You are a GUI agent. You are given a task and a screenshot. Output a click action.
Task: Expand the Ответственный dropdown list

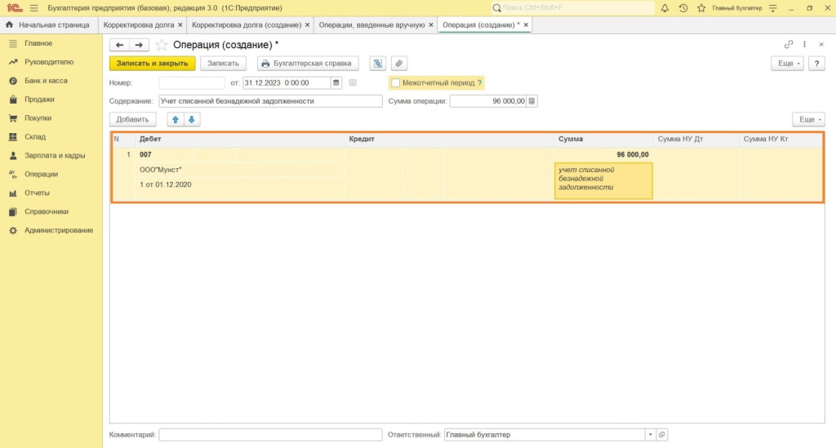[x=650, y=435]
